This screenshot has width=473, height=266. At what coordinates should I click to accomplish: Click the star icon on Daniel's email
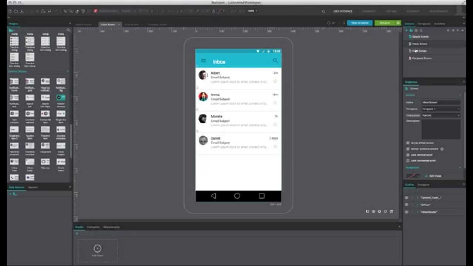(275, 146)
